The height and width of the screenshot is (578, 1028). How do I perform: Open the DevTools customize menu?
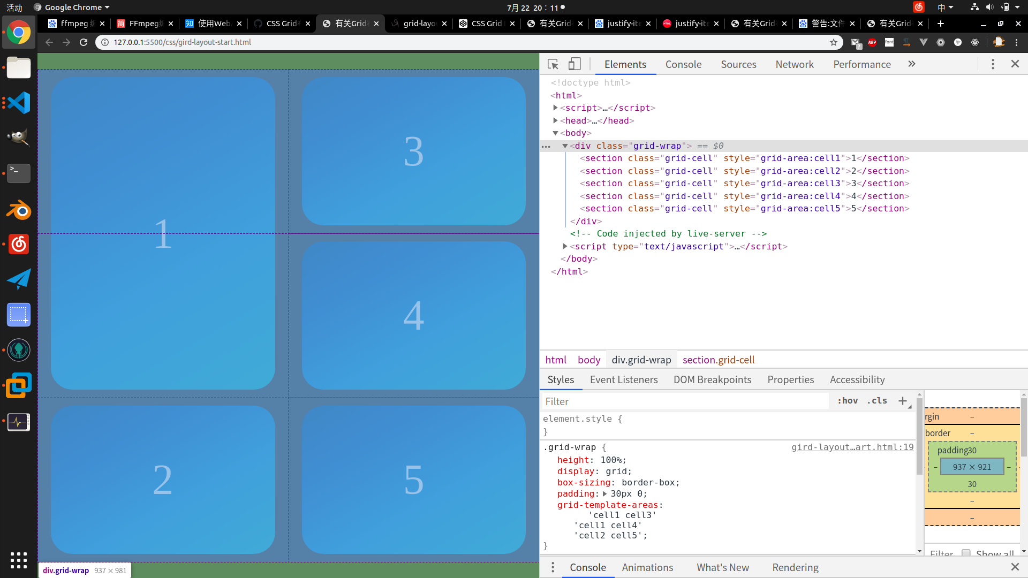tap(993, 64)
